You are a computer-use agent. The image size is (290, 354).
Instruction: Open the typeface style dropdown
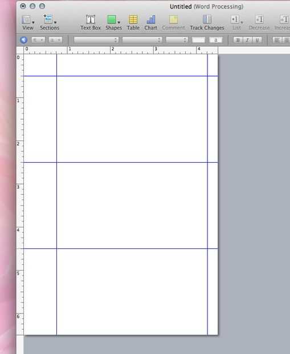[142, 40]
